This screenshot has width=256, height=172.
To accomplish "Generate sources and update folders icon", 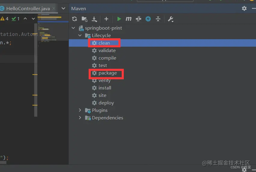I will tap(84, 19).
